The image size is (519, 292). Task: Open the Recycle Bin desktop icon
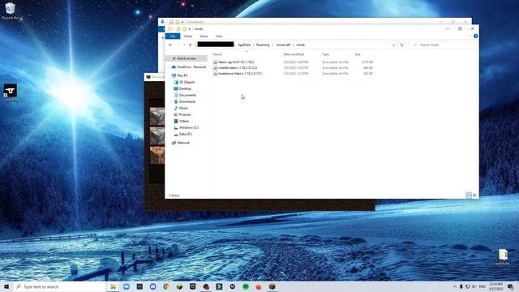coord(11,11)
